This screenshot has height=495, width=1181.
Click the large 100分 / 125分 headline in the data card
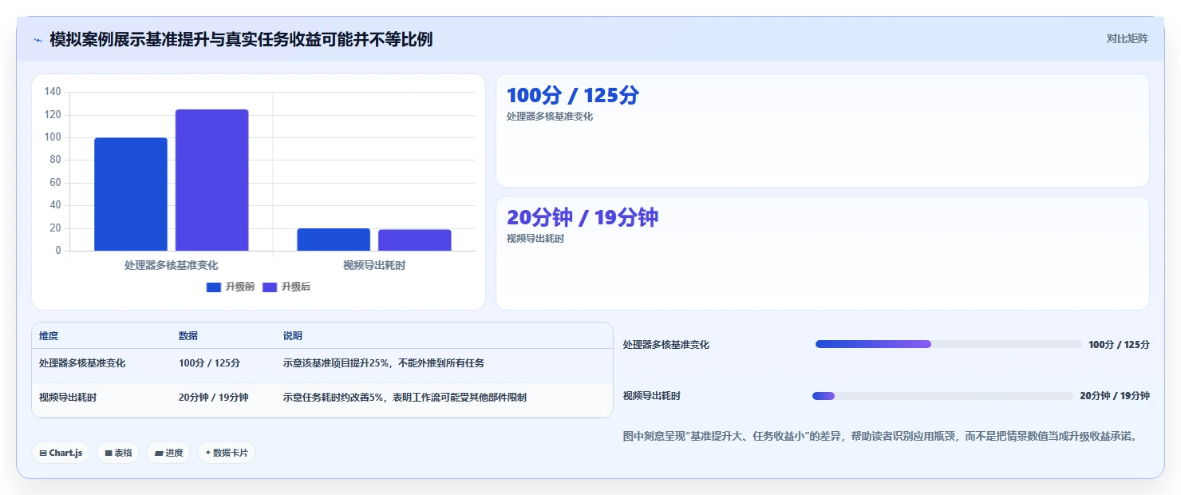(x=573, y=95)
